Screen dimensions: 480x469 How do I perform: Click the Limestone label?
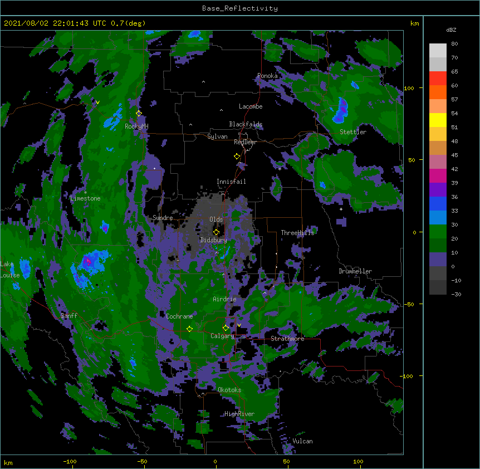tap(85, 198)
